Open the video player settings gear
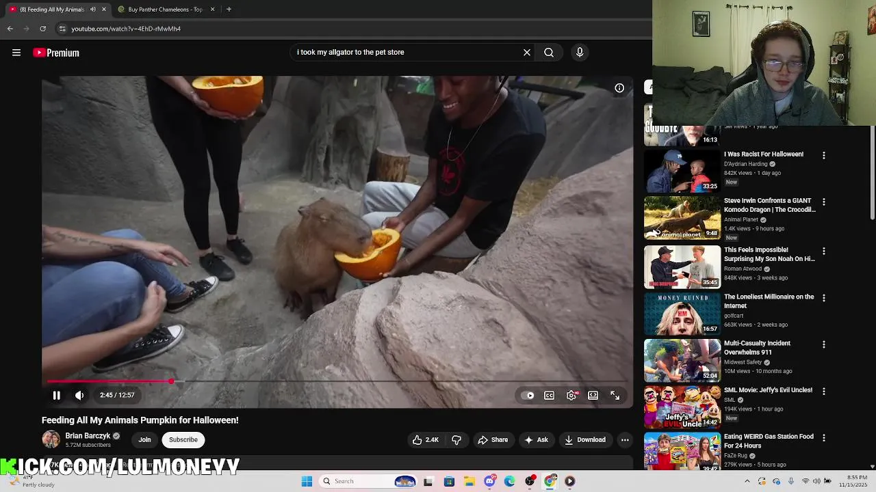 click(571, 395)
